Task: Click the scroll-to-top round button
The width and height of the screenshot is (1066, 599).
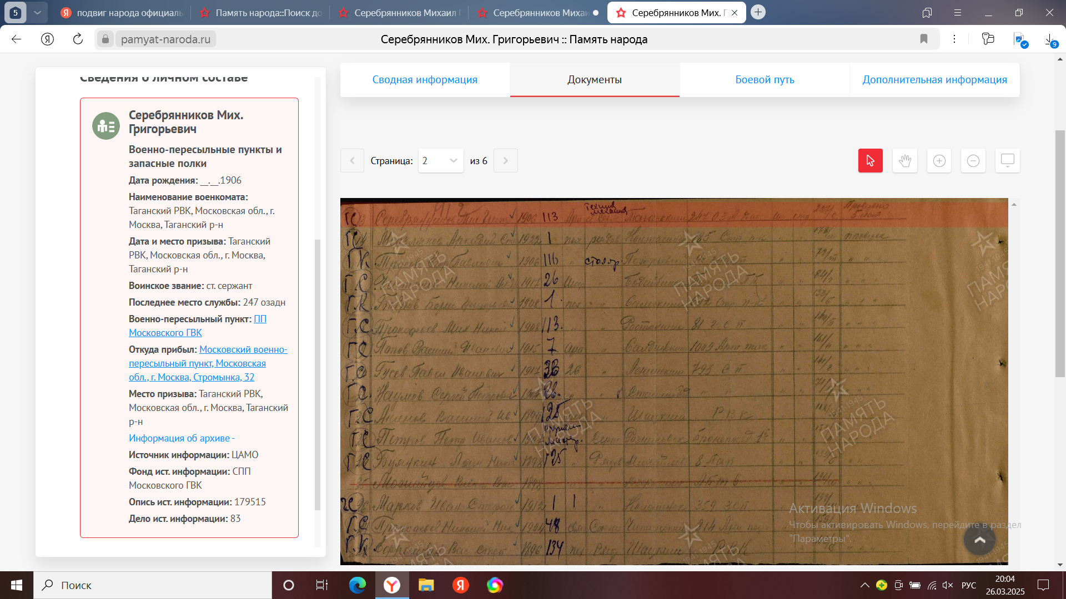Action: (979, 540)
